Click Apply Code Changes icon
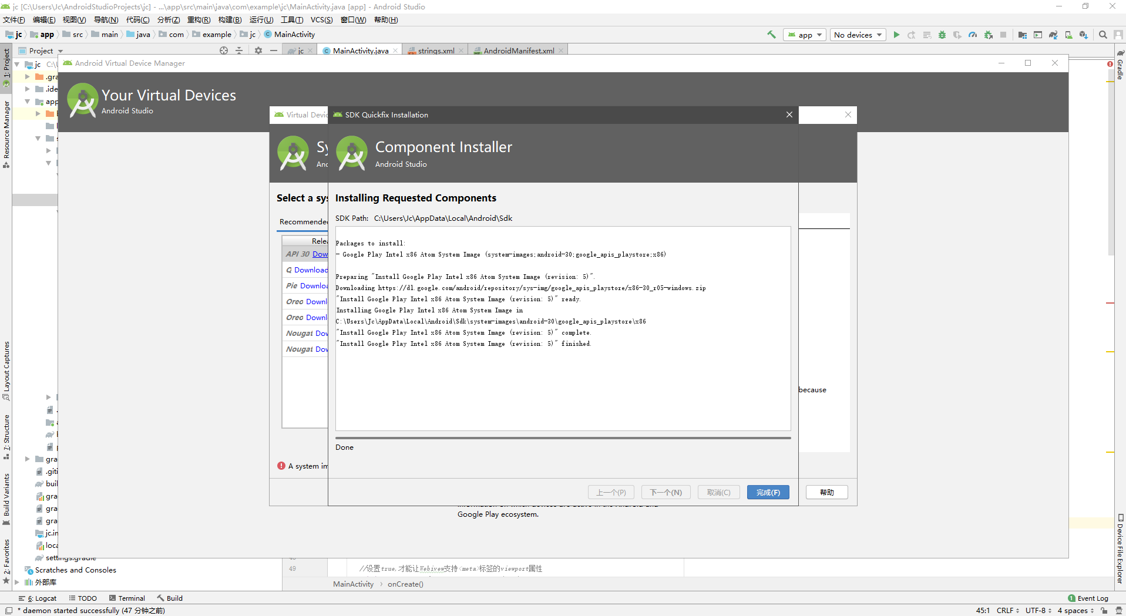 [927, 35]
